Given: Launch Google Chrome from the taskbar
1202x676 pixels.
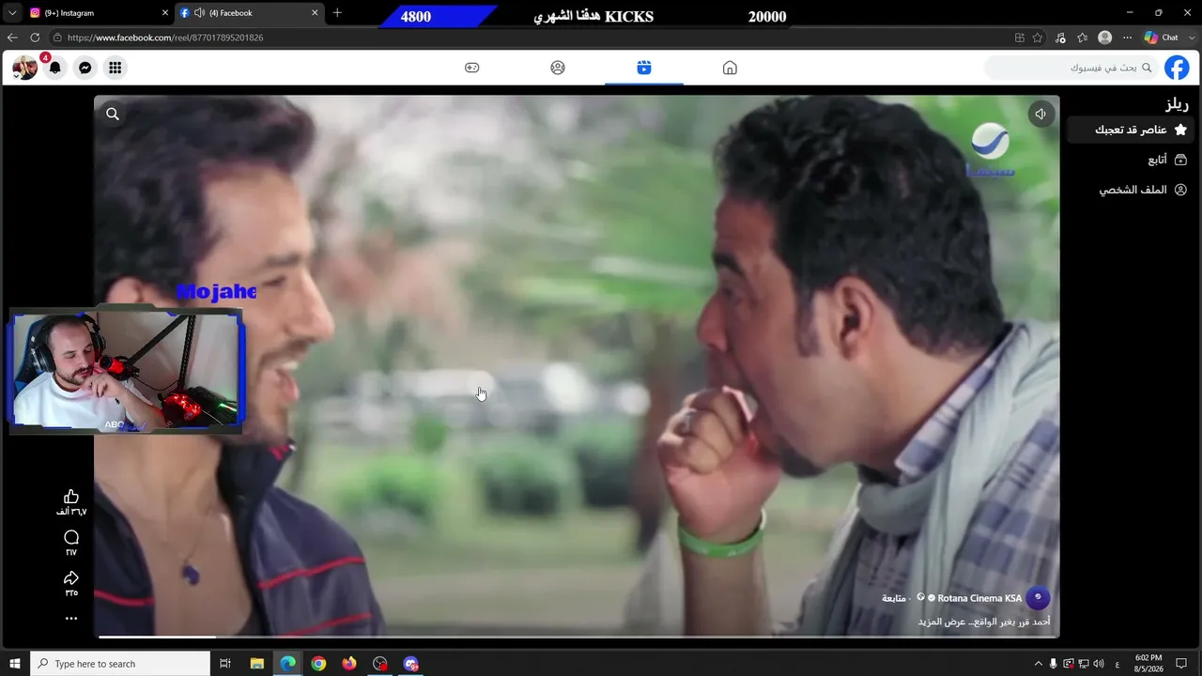Looking at the screenshot, I should (x=318, y=664).
